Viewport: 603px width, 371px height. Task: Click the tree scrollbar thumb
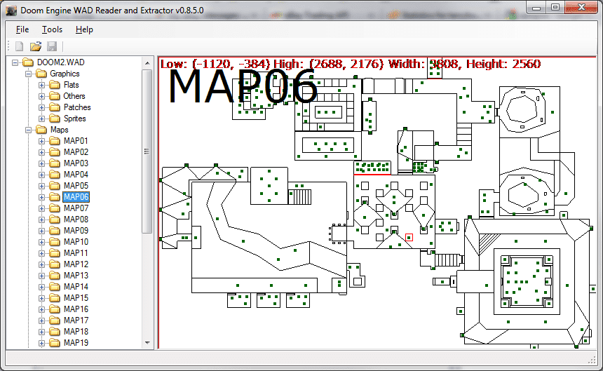(147, 151)
